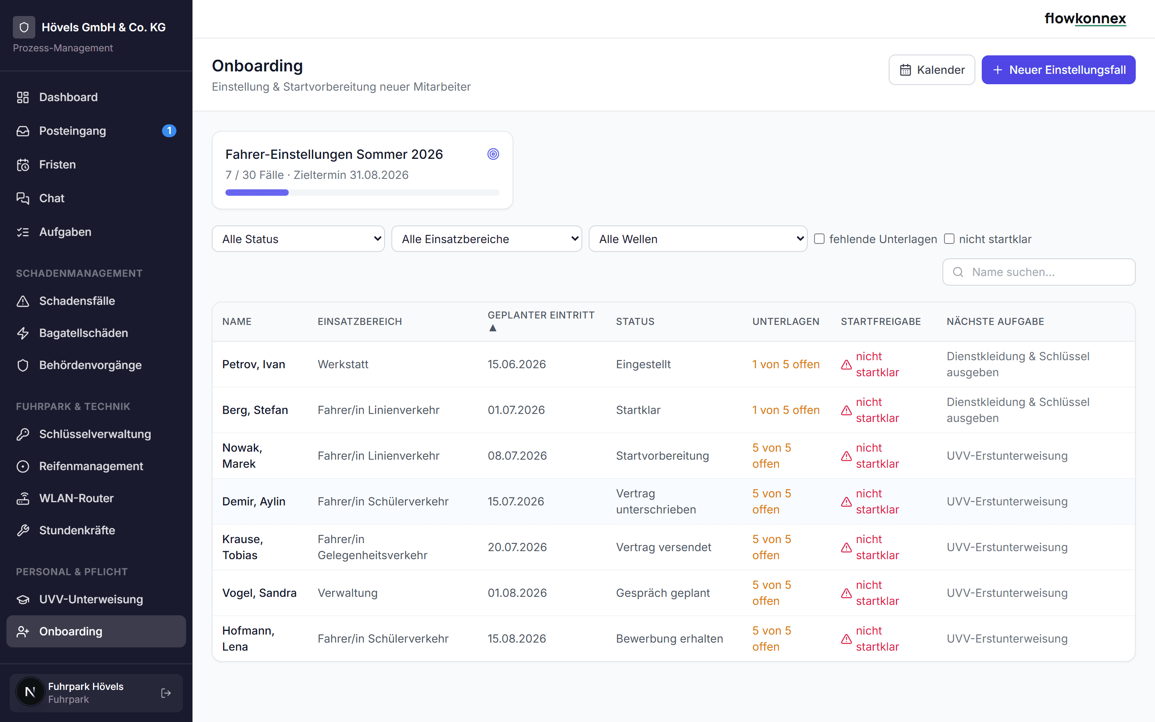Click the Stundenkräfte wrench icon

(x=23, y=531)
